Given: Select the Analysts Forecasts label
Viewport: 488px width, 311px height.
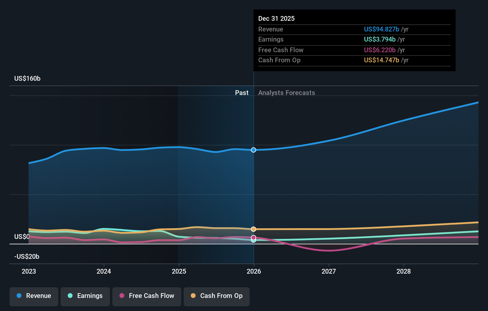Looking at the screenshot, I should point(286,93).
